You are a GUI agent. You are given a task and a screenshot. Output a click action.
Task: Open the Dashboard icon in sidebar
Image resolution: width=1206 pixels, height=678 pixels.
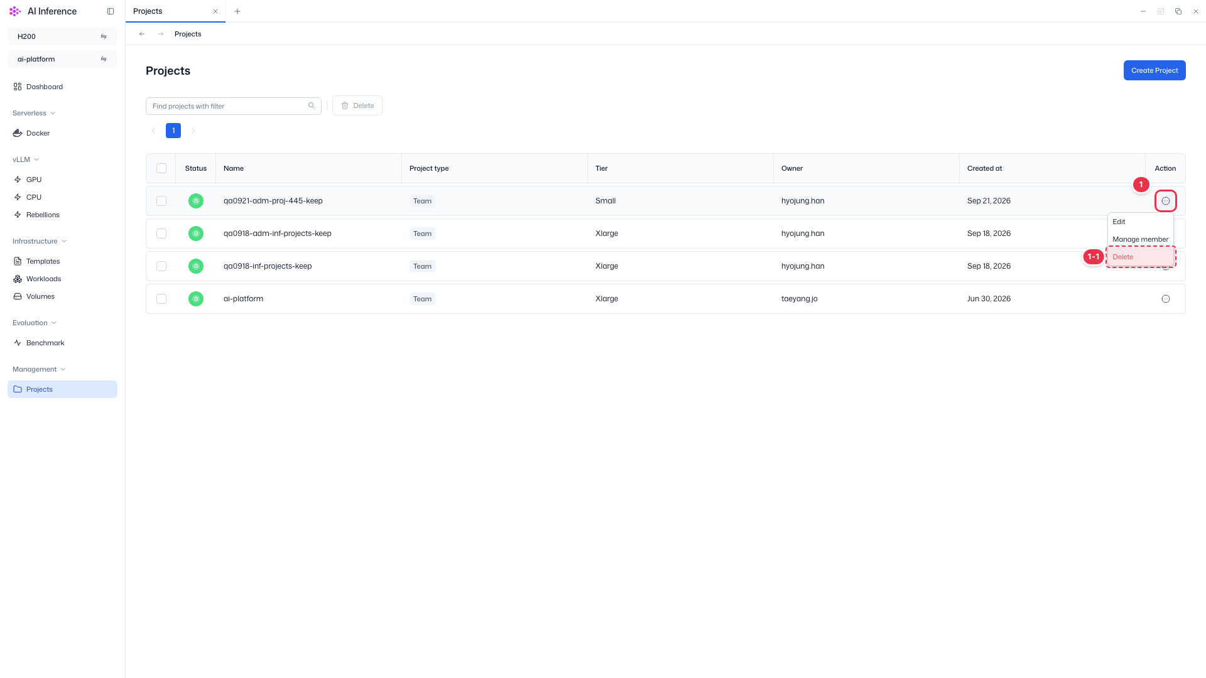(x=18, y=87)
